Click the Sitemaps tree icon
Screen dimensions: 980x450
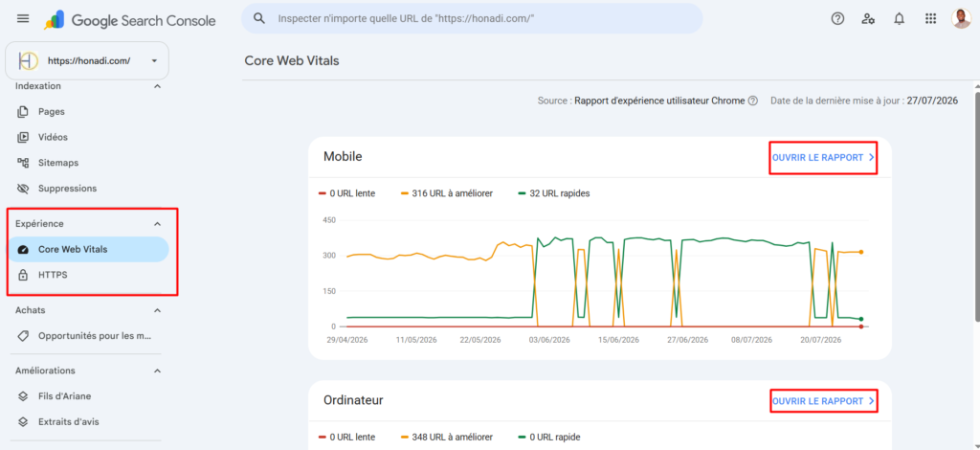[x=23, y=163]
